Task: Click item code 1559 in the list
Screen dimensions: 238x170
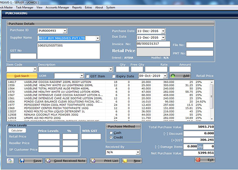Action: (x=11, y=85)
